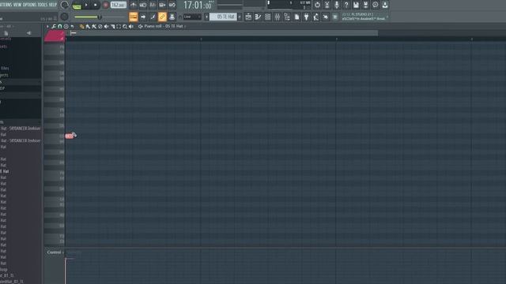
Task: Open the TOOLS menu
Action: [42, 5]
